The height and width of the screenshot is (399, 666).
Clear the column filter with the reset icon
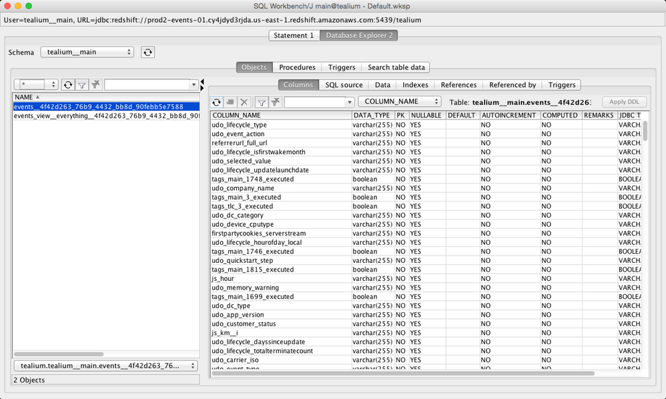pos(275,102)
